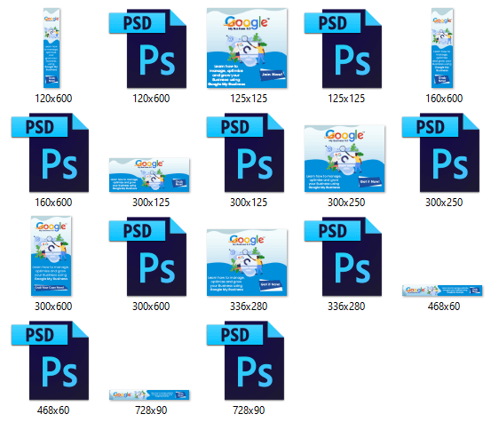
Task: Click the 300x125 banner image thumbnail
Action: [x=149, y=175]
